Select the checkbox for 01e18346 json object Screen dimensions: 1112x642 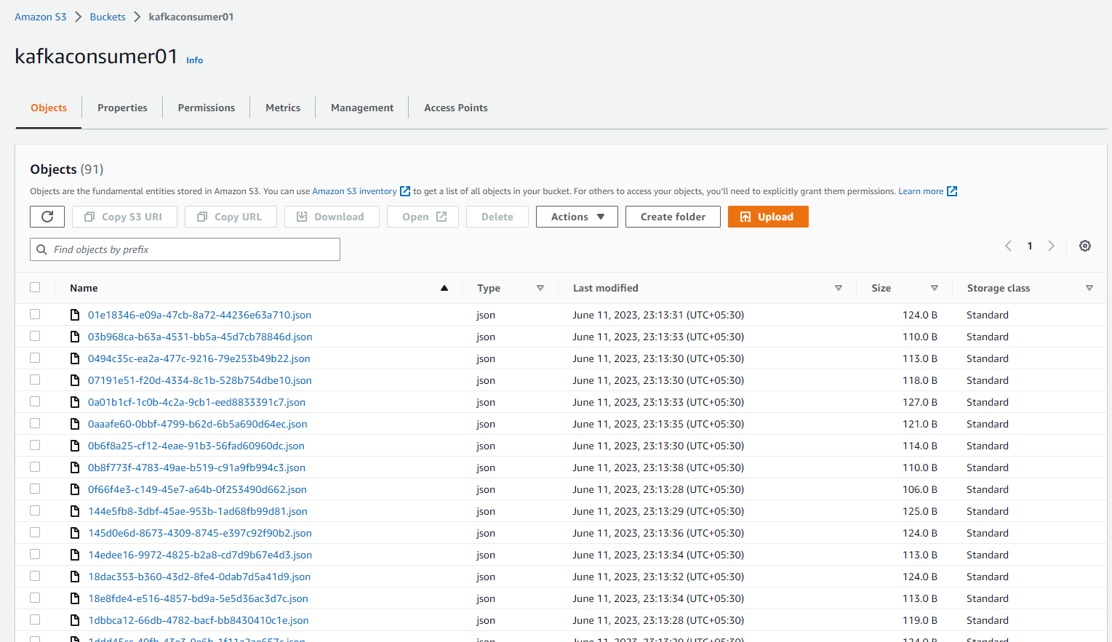coord(35,314)
